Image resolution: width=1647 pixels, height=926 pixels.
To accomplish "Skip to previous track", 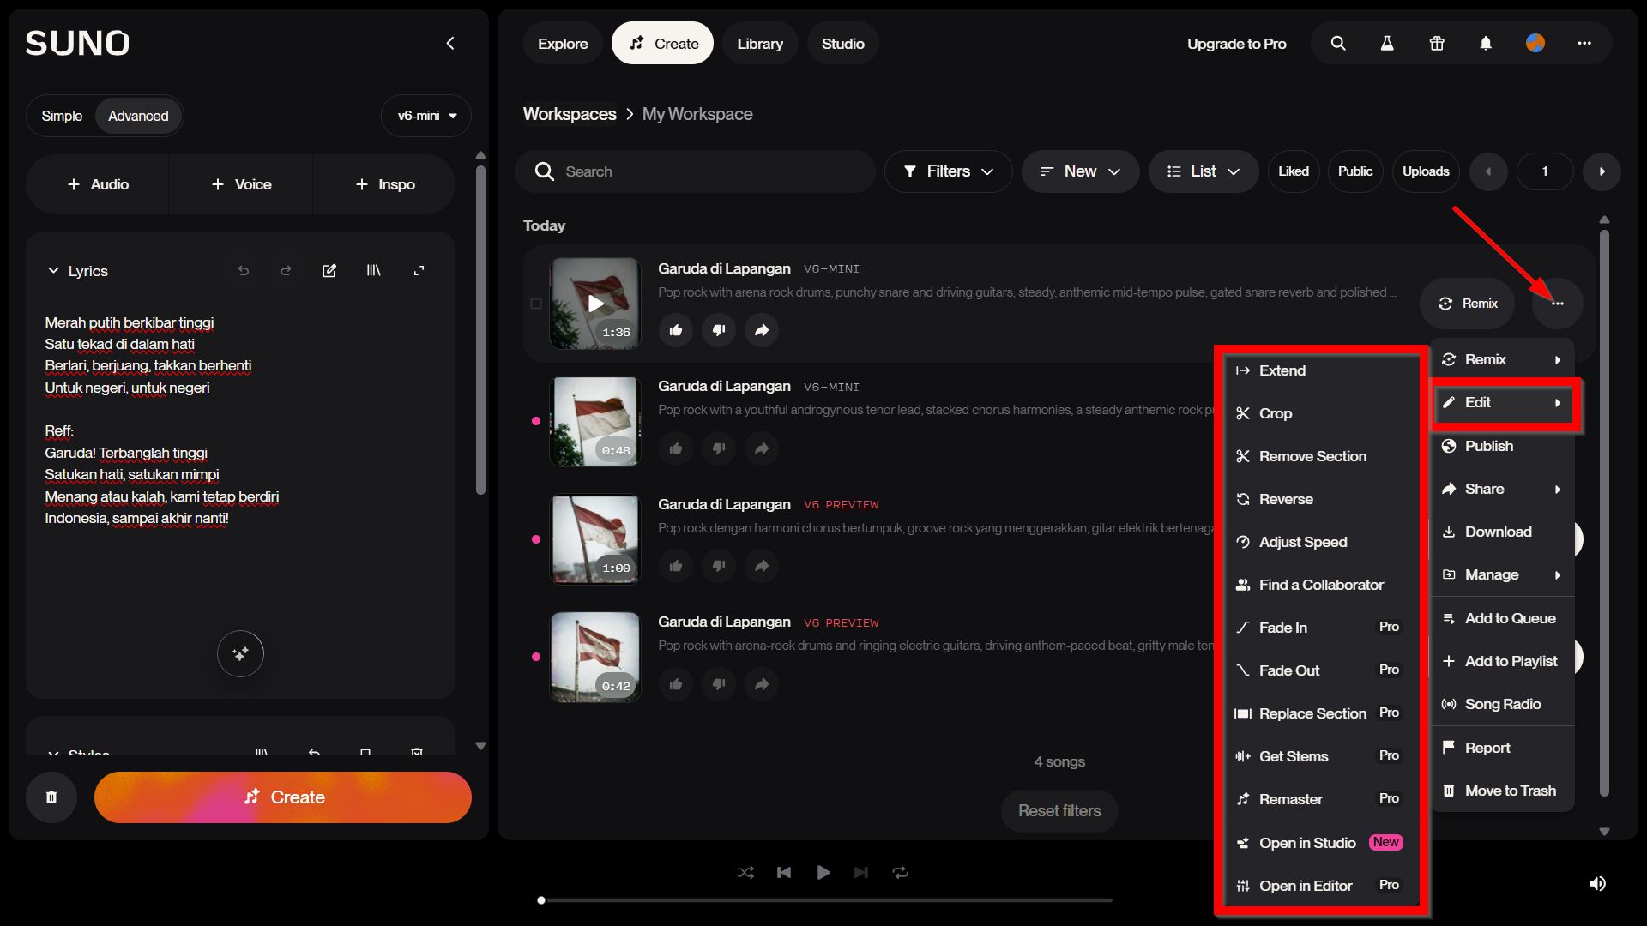I will pos(784,872).
